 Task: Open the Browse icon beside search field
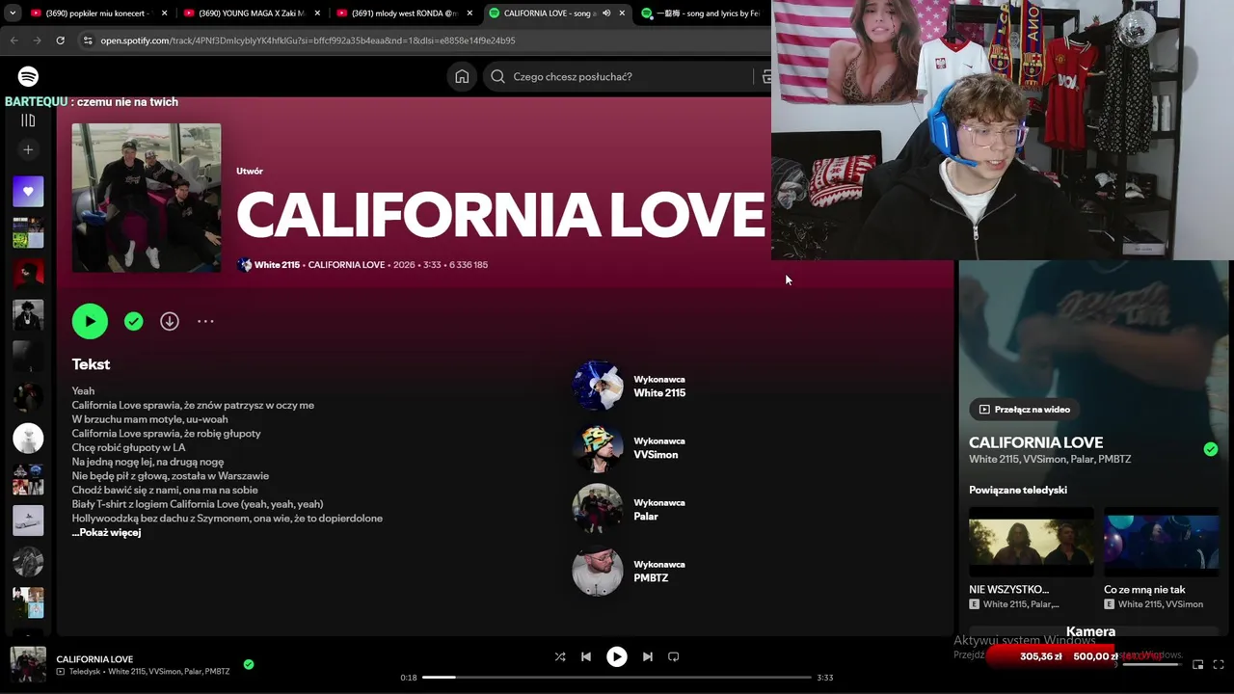[x=765, y=76]
